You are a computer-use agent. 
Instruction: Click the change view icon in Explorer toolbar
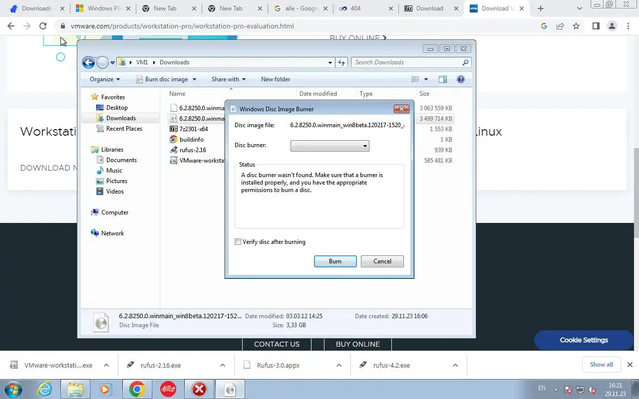(x=415, y=79)
